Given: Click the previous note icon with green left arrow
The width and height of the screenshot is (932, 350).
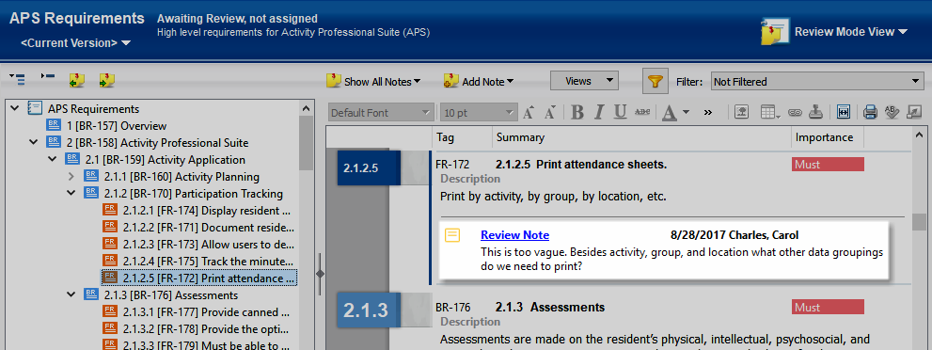Looking at the screenshot, I should coord(77,80).
